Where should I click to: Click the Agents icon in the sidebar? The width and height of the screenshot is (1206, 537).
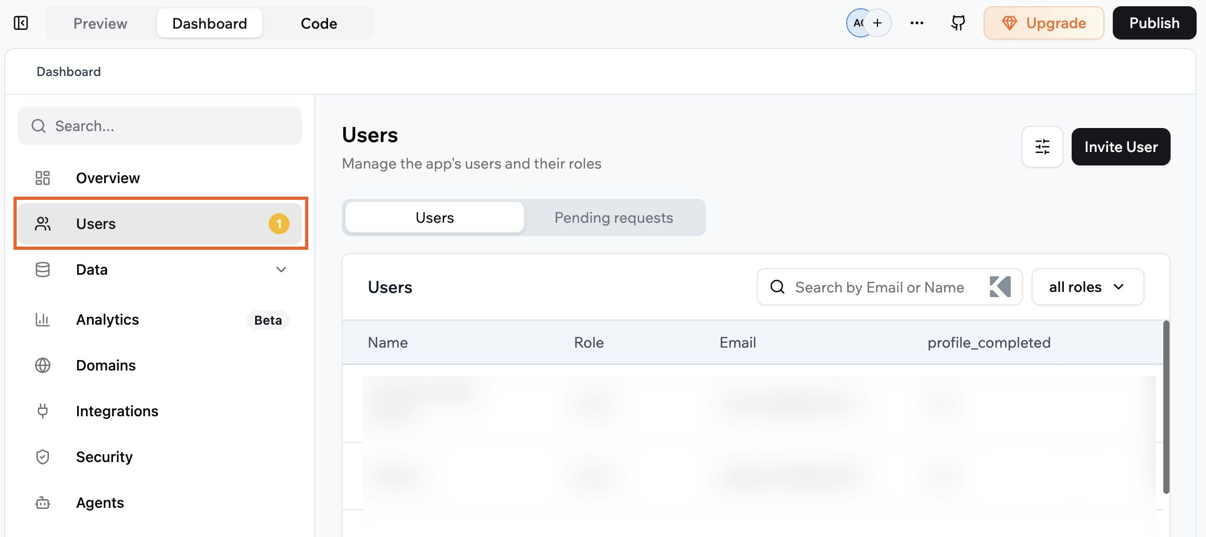(42, 502)
